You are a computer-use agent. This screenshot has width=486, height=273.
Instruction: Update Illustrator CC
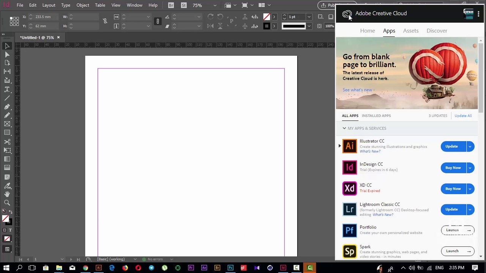point(453,146)
